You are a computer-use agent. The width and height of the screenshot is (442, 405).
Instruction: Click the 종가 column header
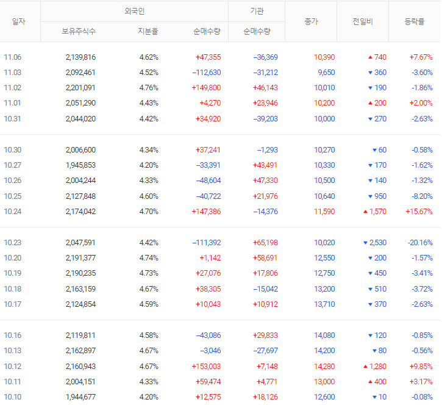pos(311,21)
